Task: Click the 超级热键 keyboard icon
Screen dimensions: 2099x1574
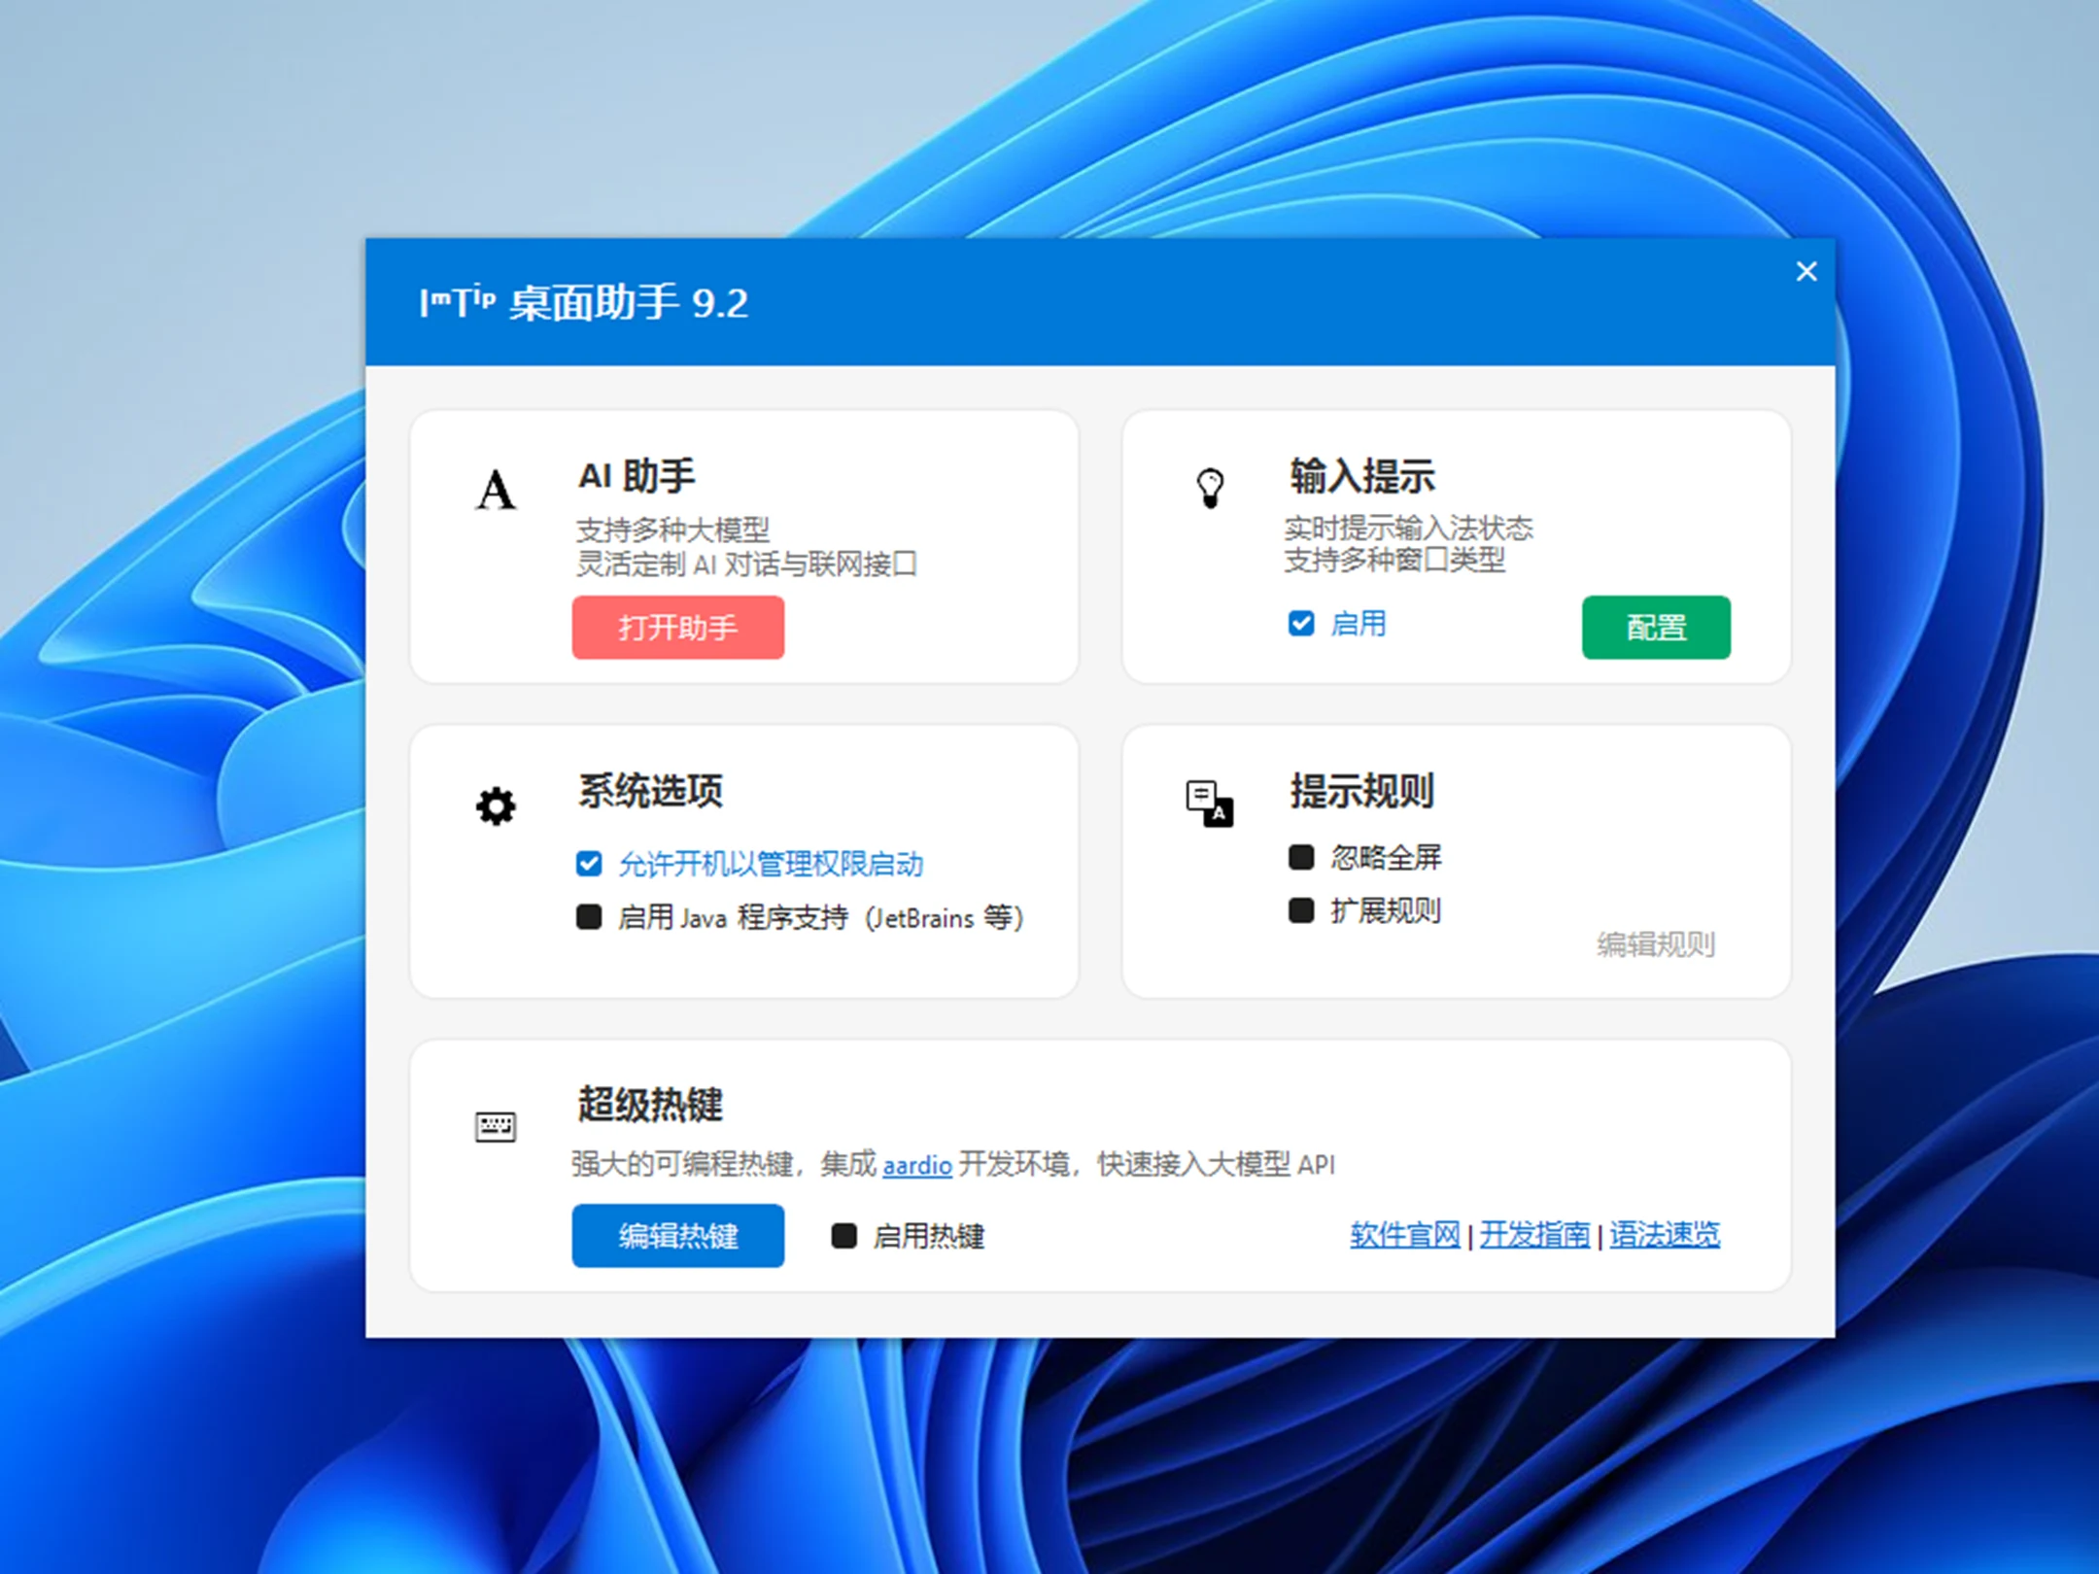Action: 496,1126
